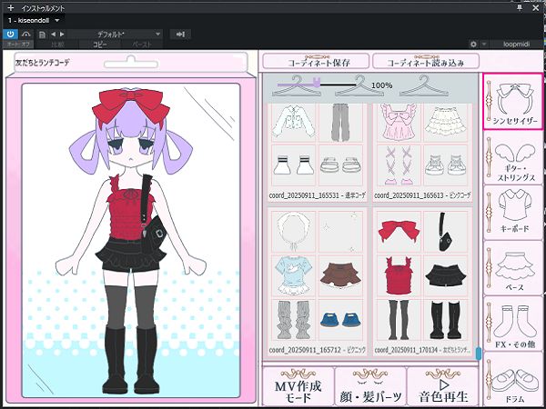The width and height of the screenshot is (546, 409).
Task: Open 顔・髪パーツ panel
Action: [x=370, y=387]
